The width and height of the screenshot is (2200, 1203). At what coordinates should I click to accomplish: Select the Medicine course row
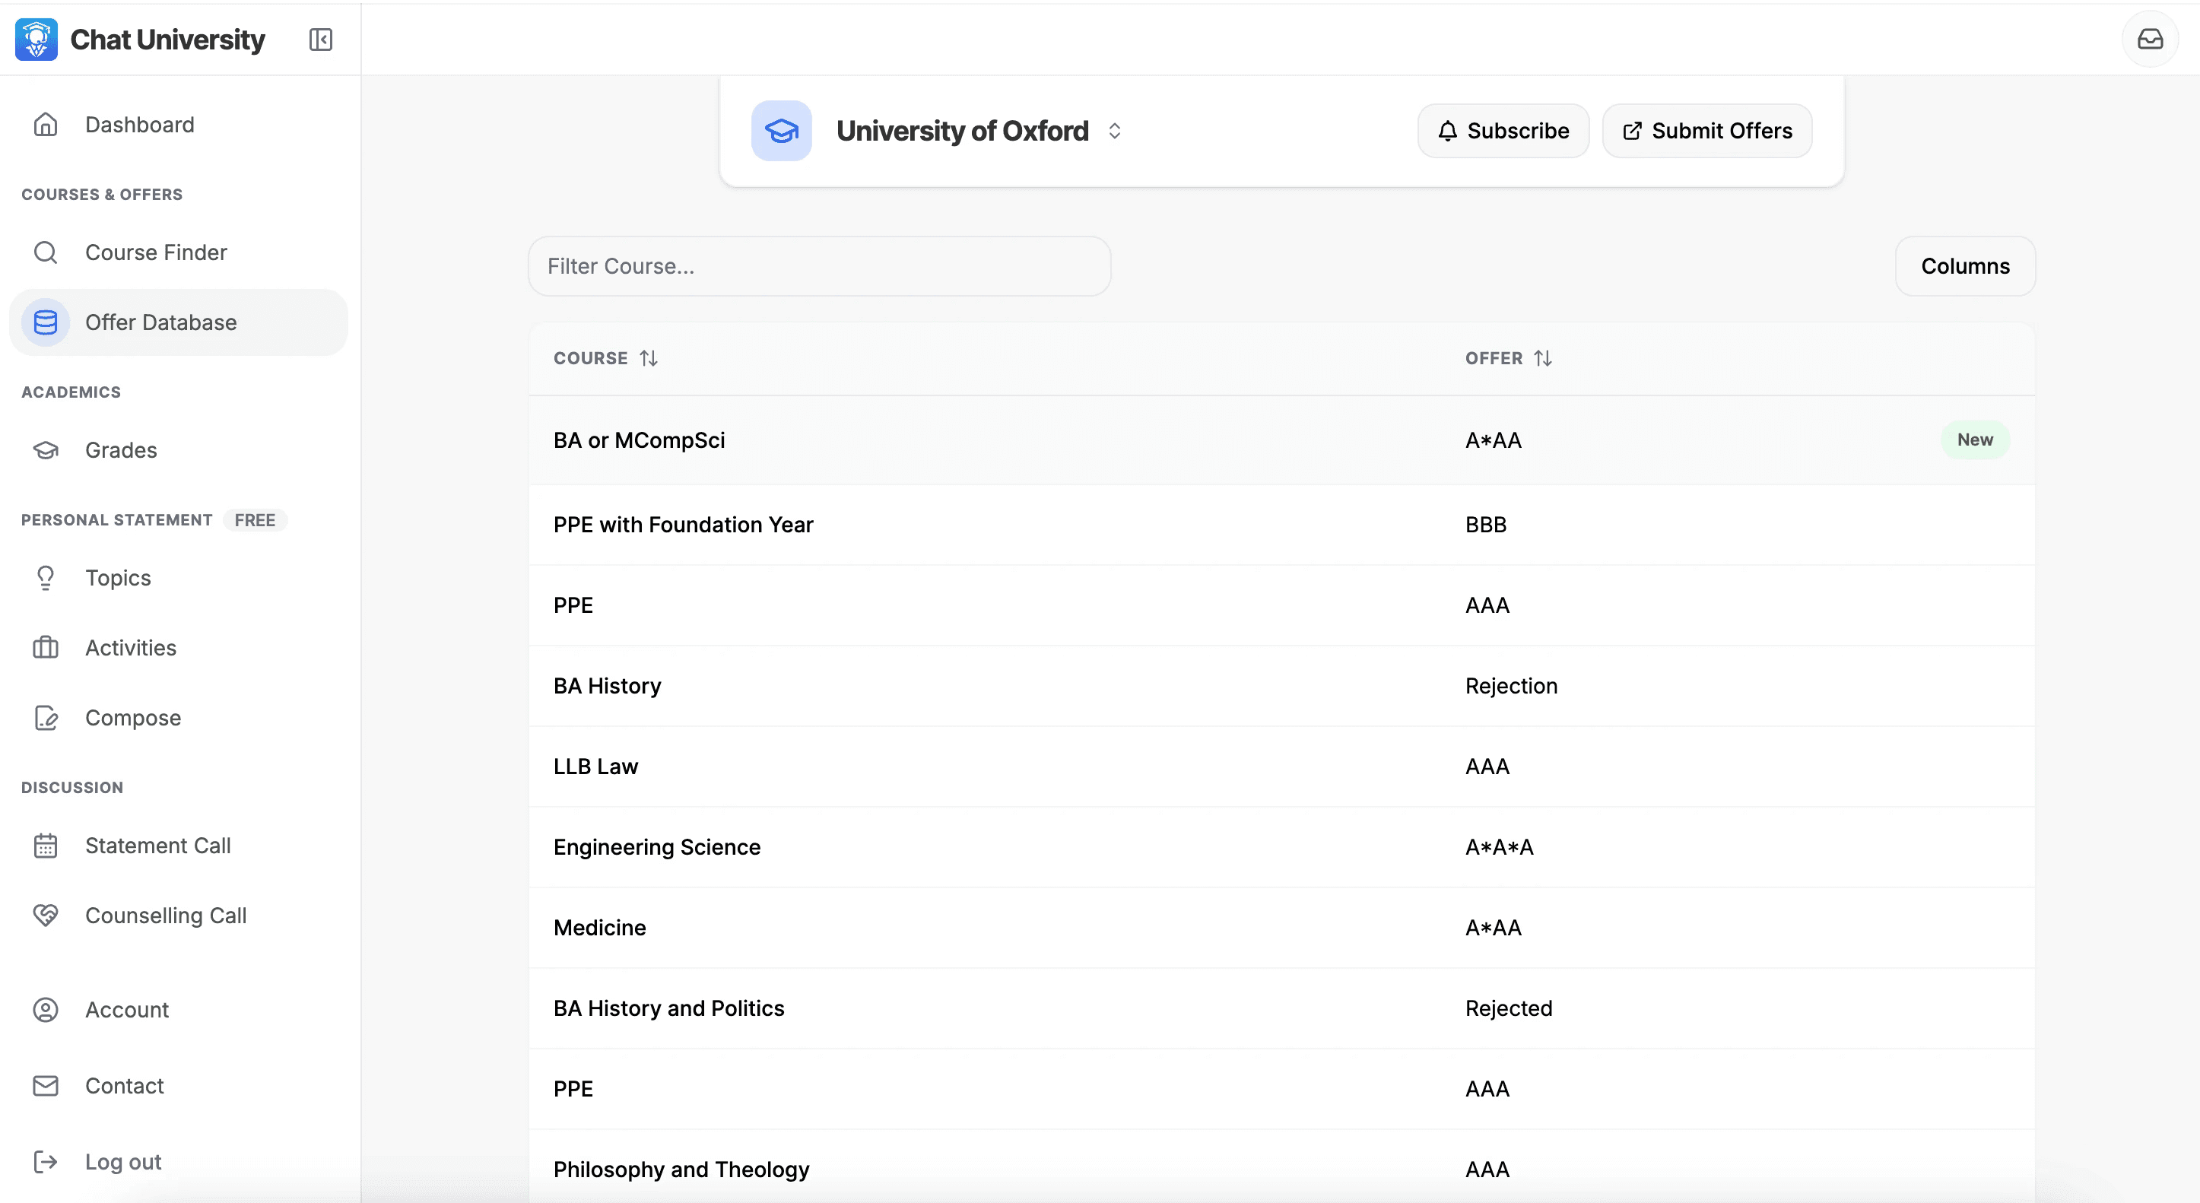coord(1281,928)
